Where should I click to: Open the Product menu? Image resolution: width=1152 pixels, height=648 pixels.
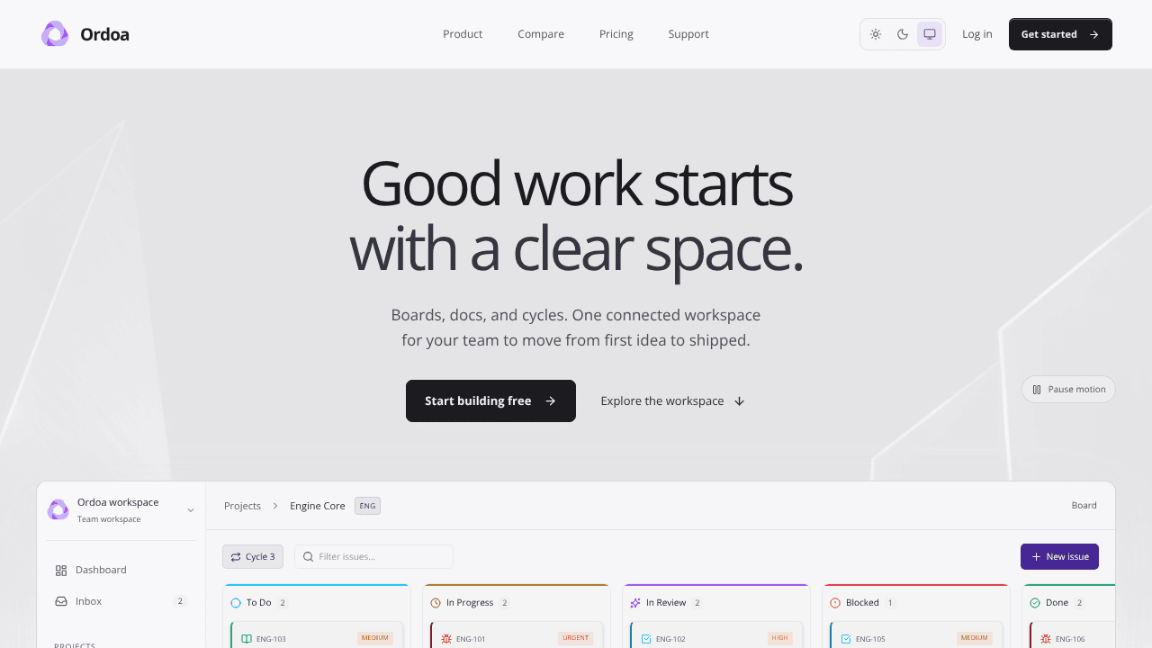[463, 34]
